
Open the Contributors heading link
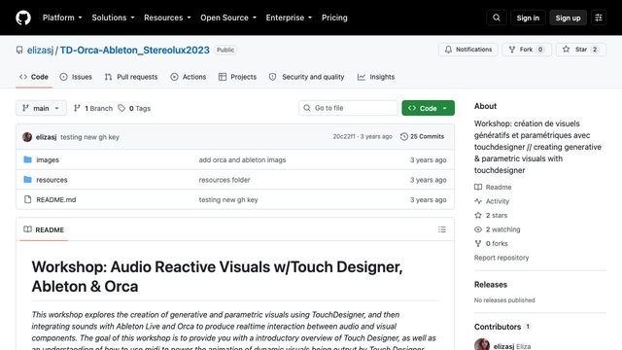click(x=502, y=327)
